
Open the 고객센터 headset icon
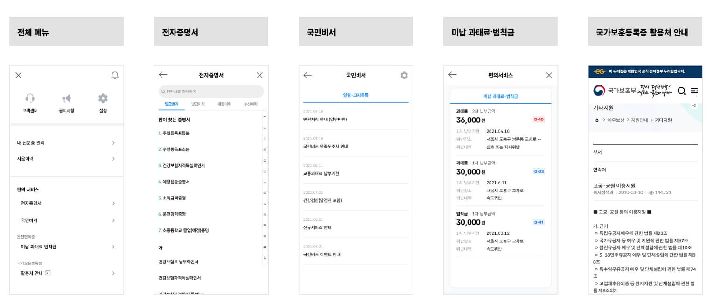click(30, 99)
